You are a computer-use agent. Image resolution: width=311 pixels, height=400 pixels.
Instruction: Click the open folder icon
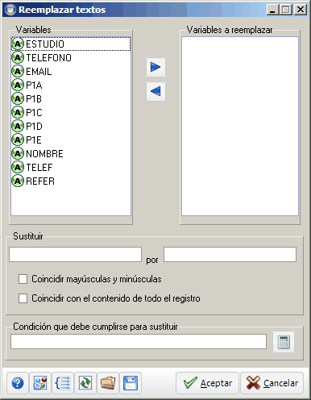pos(108,383)
